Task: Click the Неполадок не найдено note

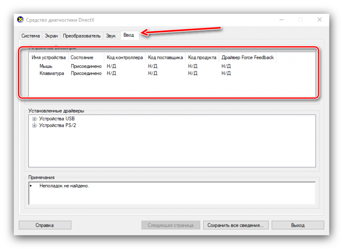Action: tap(64, 186)
